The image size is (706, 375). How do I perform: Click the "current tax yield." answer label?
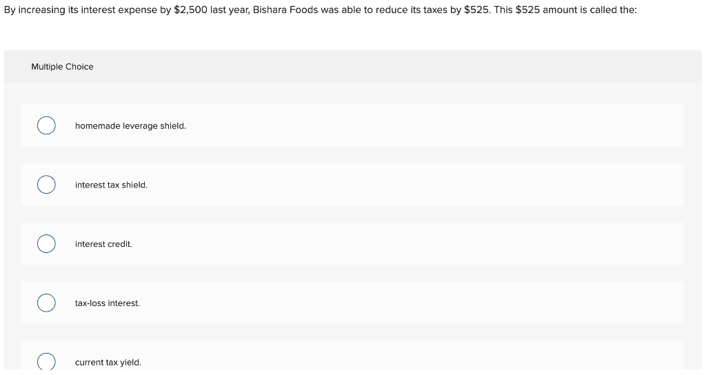coord(108,363)
